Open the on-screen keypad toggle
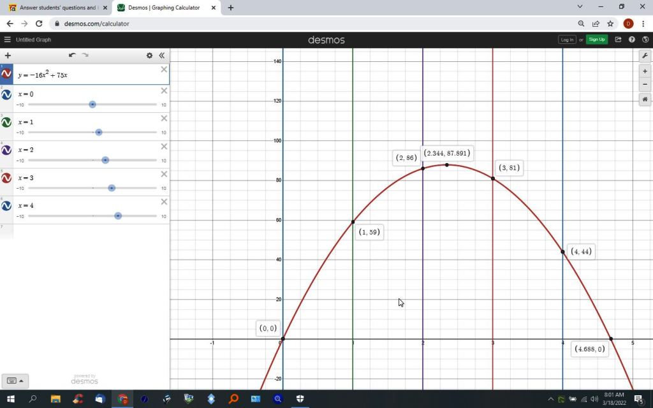 (x=15, y=381)
